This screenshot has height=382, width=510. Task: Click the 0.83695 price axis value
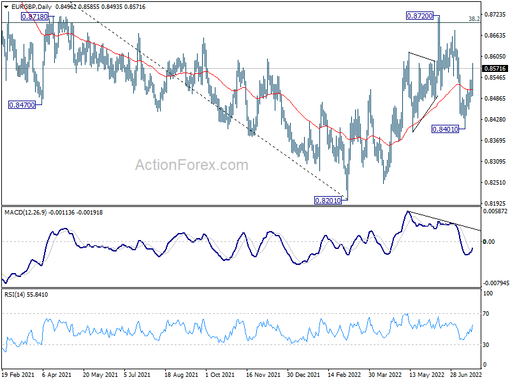pos(495,140)
